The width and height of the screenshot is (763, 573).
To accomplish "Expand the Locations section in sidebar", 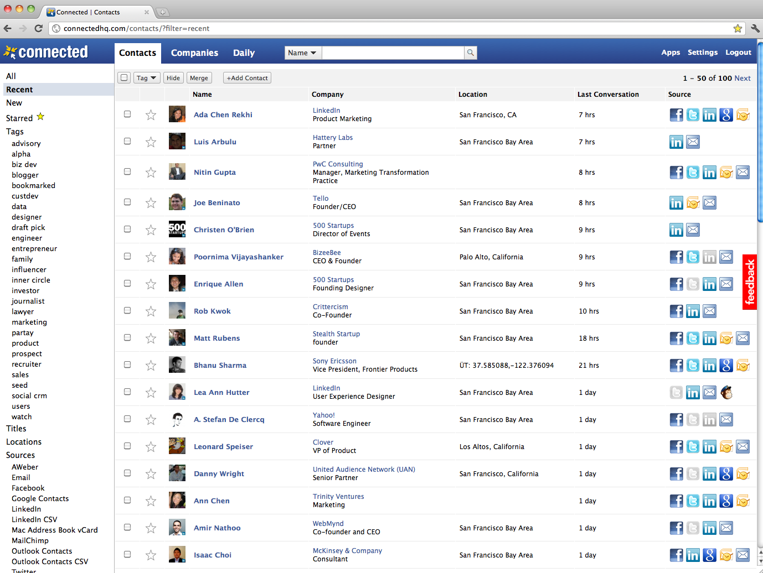I will (x=24, y=442).
